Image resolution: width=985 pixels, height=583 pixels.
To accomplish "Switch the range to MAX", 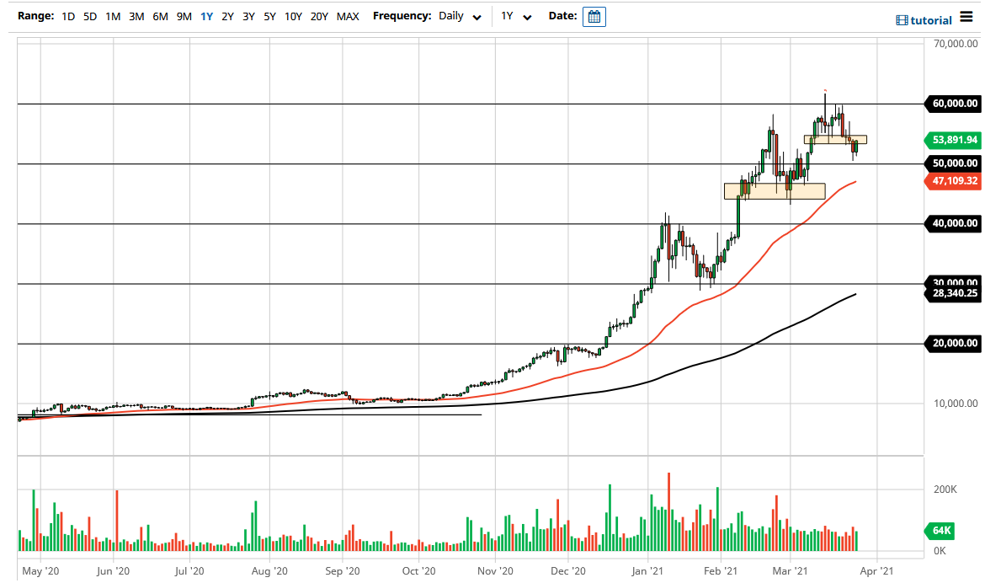I will (347, 16).
